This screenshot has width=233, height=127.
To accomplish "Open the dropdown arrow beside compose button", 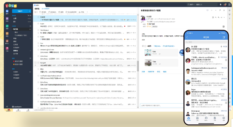I will click(29, 11).
